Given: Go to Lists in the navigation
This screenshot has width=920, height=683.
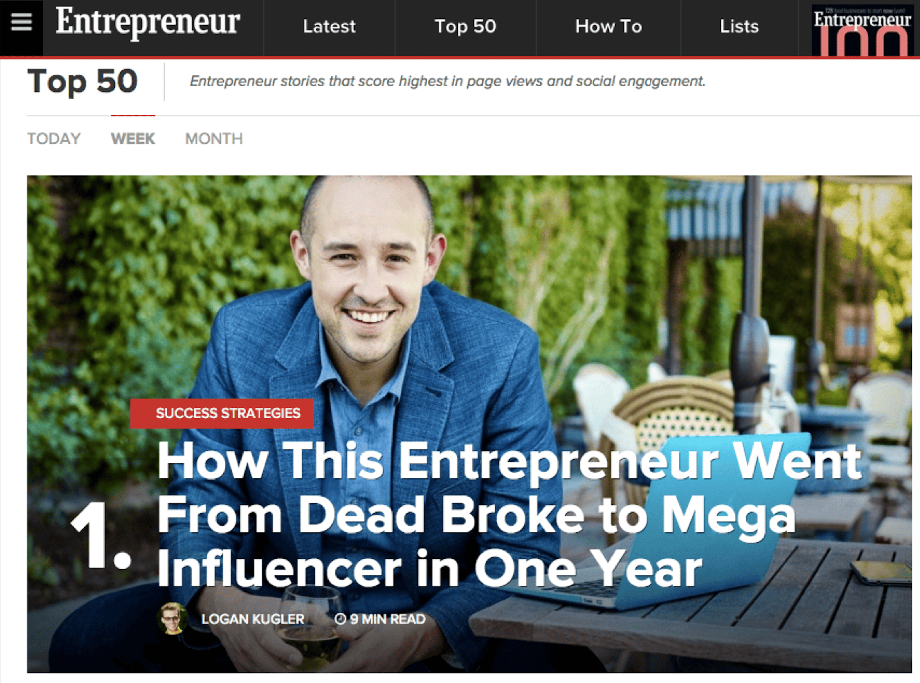Looking at the screenshot, I should pos(739,26).
